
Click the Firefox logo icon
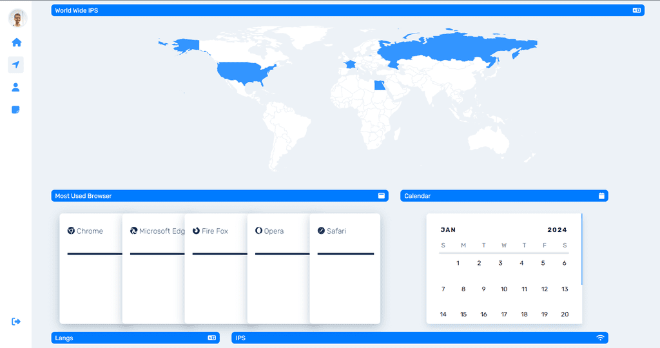196,231
